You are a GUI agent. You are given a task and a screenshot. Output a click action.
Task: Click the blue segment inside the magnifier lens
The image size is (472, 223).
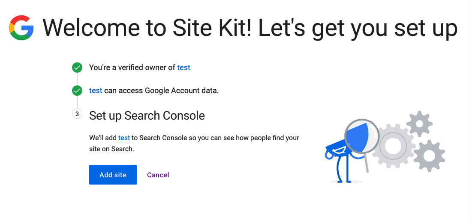point(357,137)
